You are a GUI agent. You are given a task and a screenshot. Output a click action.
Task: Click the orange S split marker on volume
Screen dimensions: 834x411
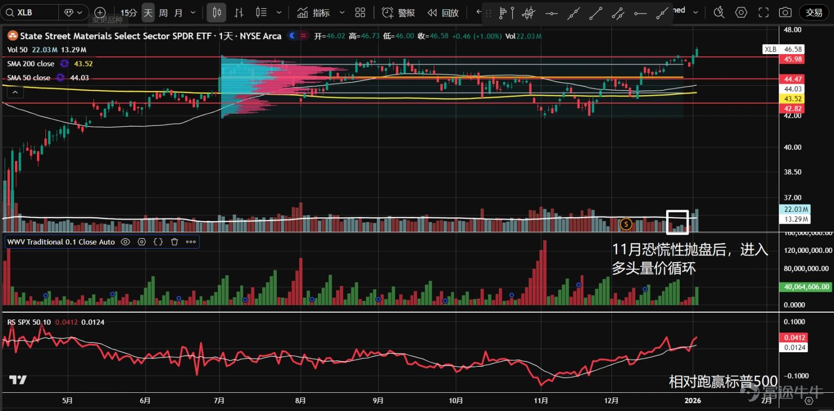(625, 224)
